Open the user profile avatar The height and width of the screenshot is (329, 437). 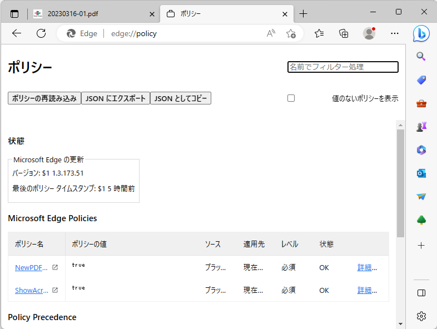369,33
